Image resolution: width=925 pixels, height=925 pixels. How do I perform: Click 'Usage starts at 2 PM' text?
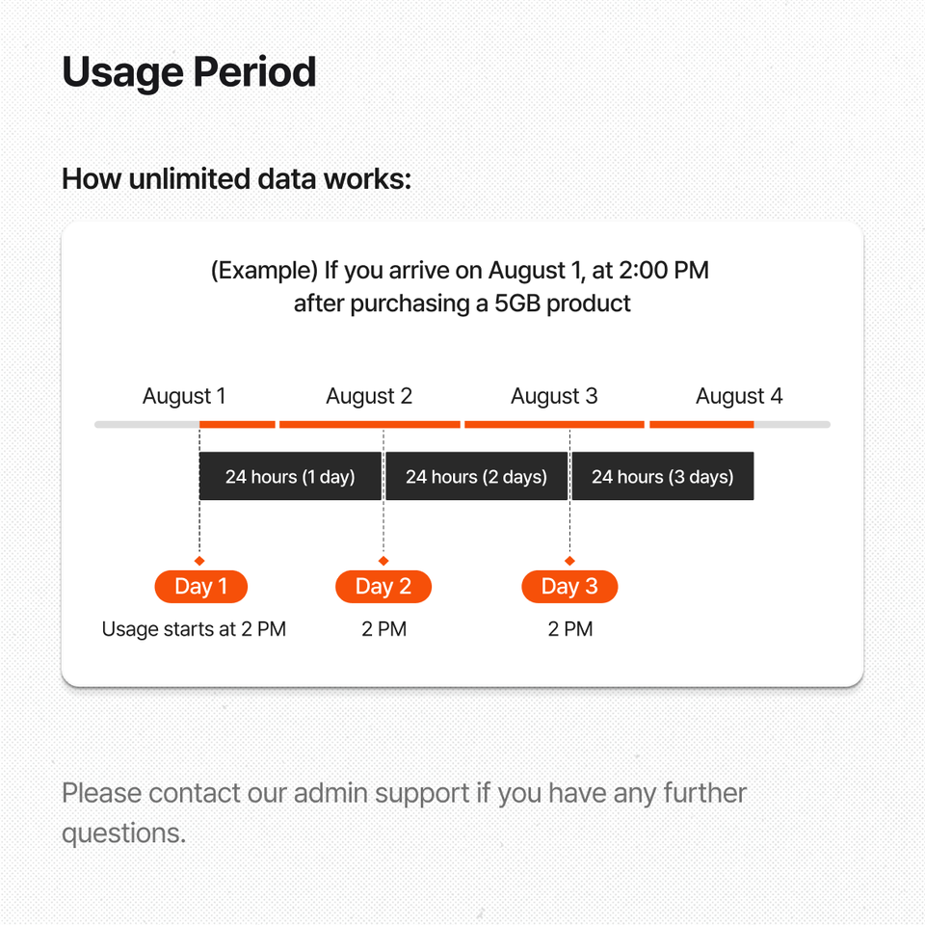click(194, 629)
